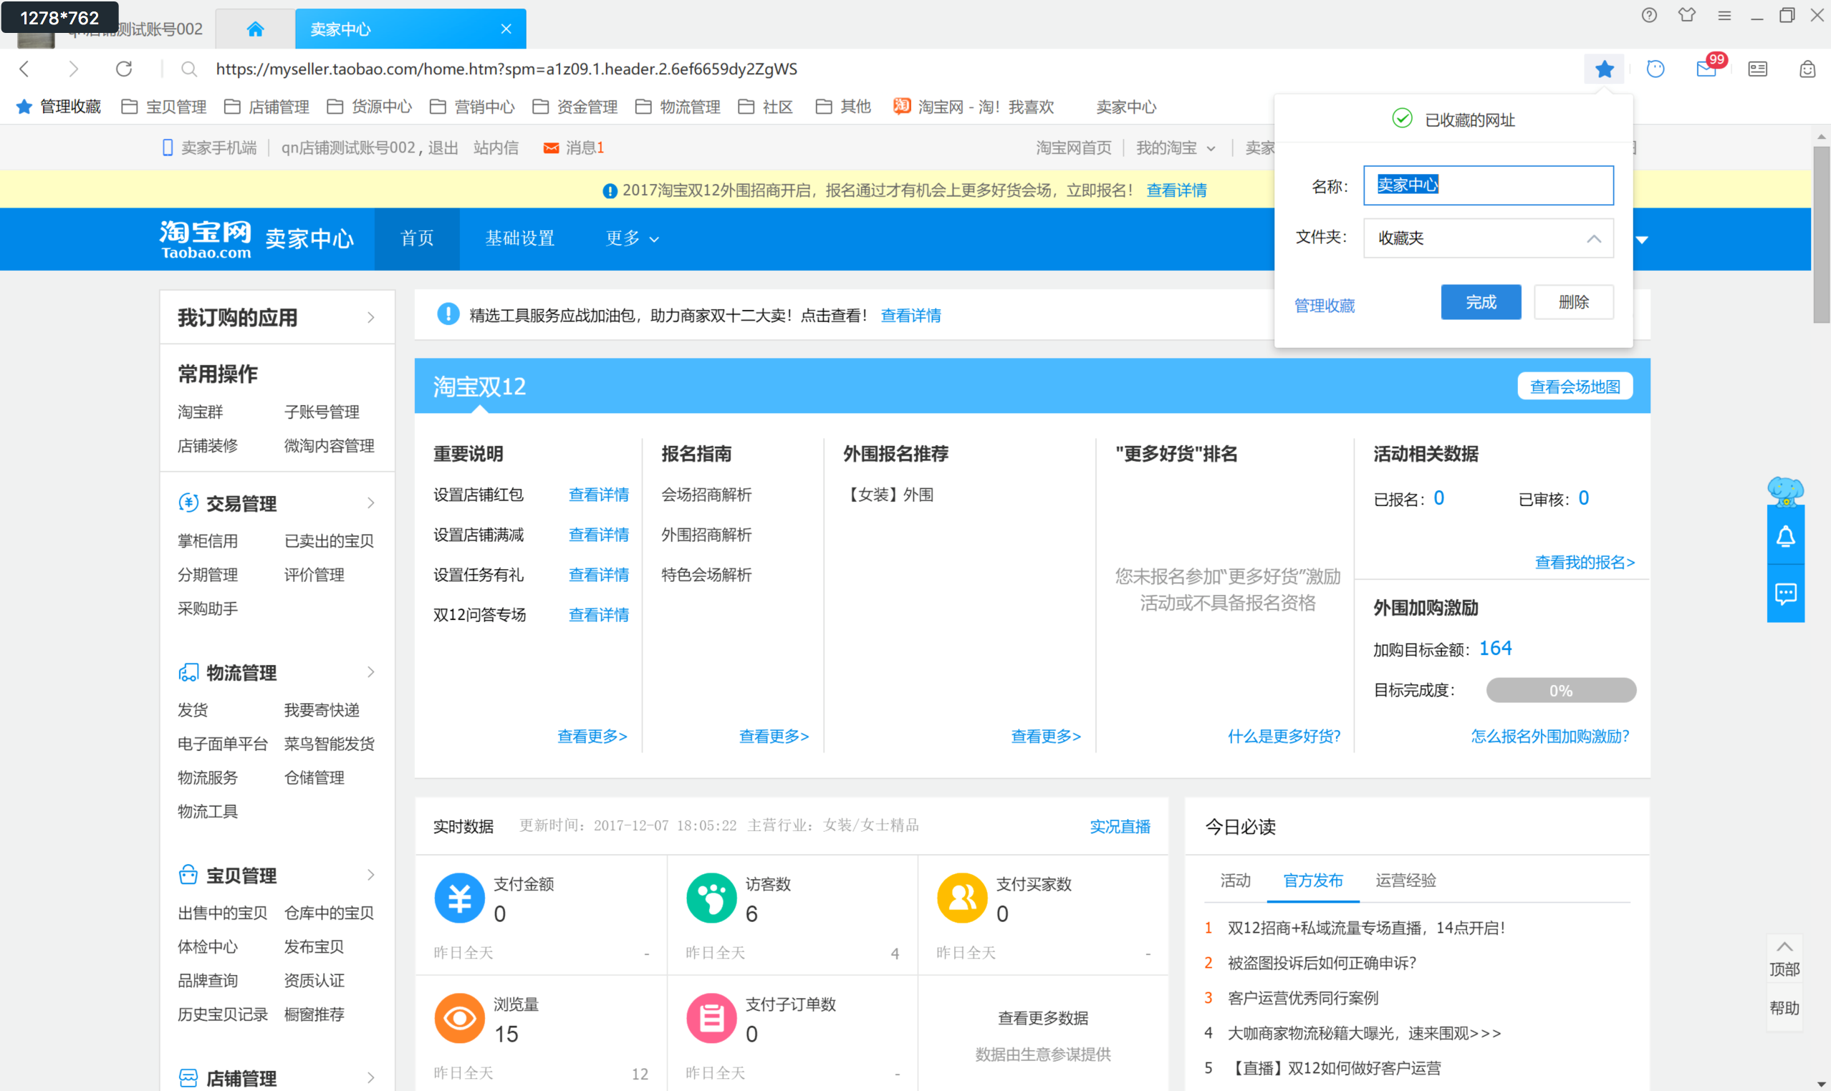Select the 官方发布 tab
The height and width of the screenshot is (1091, 1831).
click(1313, 880)
